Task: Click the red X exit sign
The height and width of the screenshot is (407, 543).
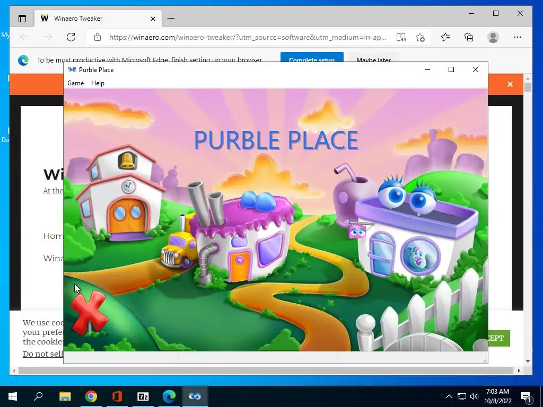Action: pos(89,312)
